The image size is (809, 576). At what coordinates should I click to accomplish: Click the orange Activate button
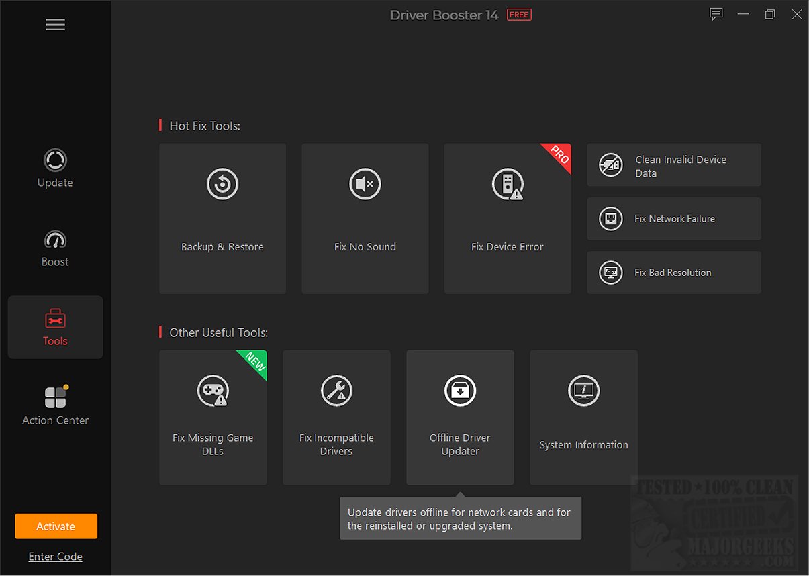[56, 526]
